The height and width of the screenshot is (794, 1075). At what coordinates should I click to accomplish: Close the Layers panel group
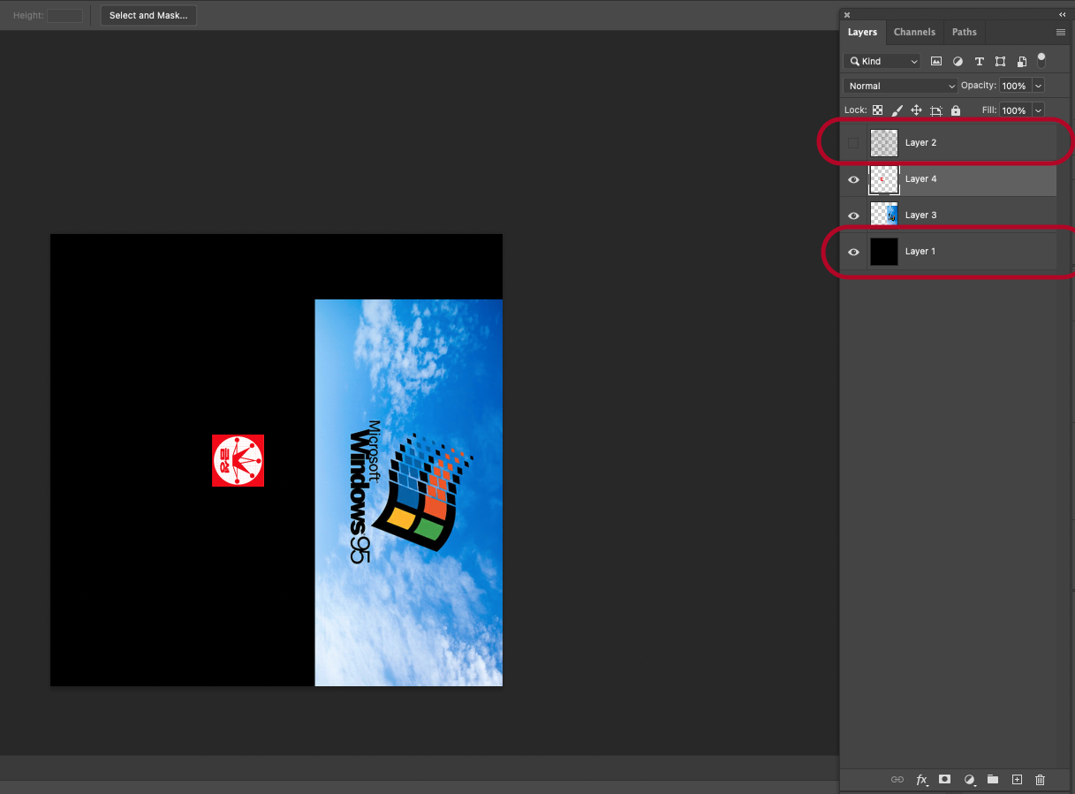pyautogui.click(x=847, y=14)
